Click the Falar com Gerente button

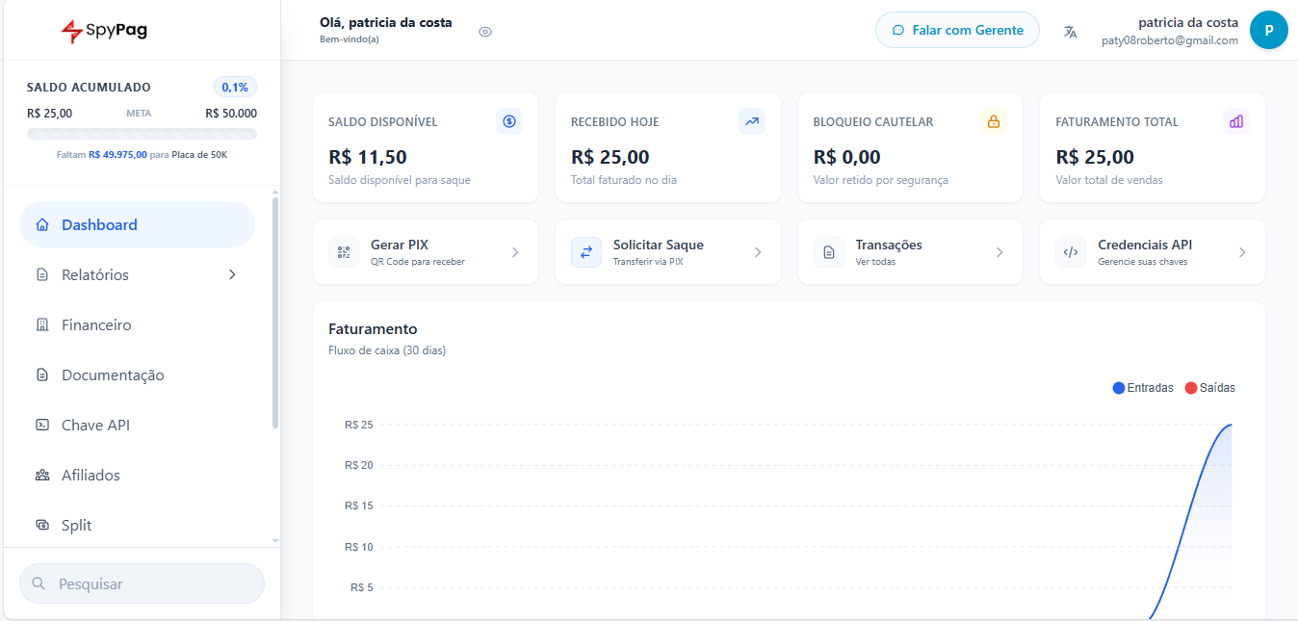point(957,30)
